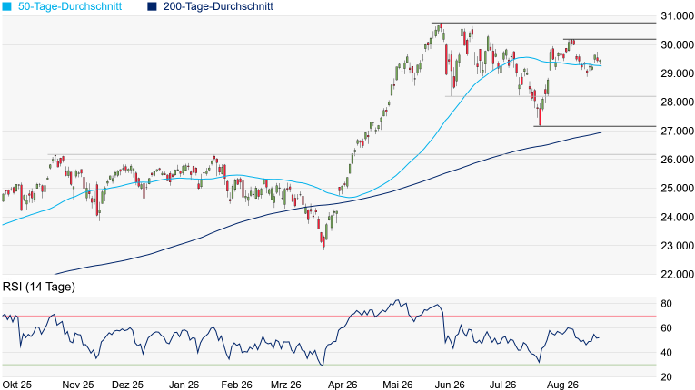Select the 200-Tage-Durchschnitt legend label
The image size is (695, 390).
(218, 6)
